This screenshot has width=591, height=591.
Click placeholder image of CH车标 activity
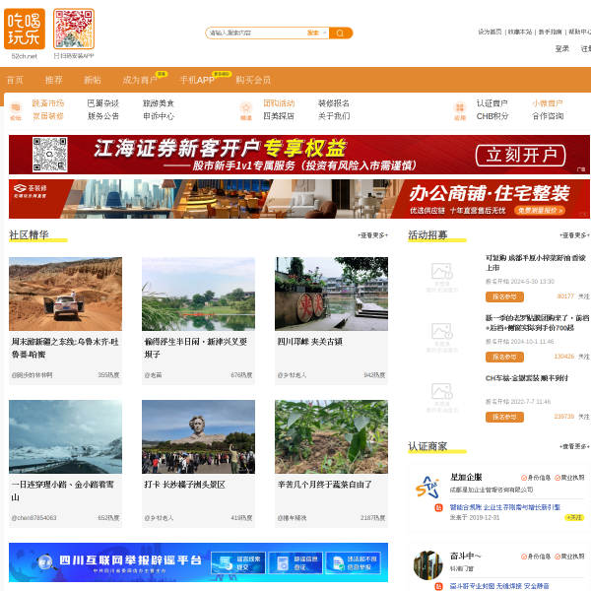coord(442,398)
